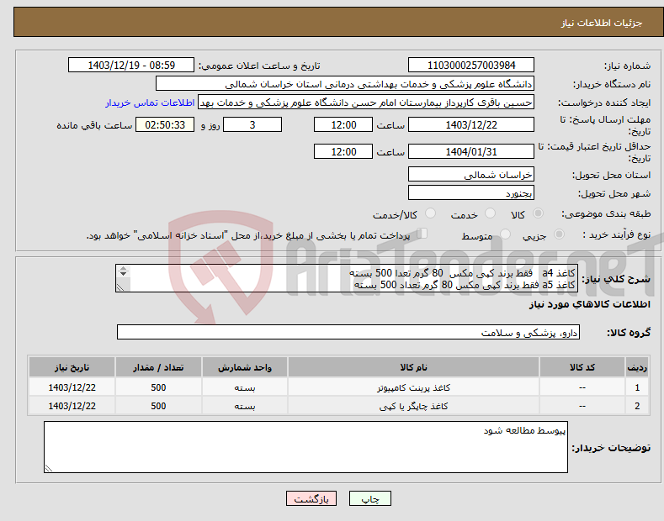
Task: Click the remaining time field 02:50:33
Action: point(165,124)
